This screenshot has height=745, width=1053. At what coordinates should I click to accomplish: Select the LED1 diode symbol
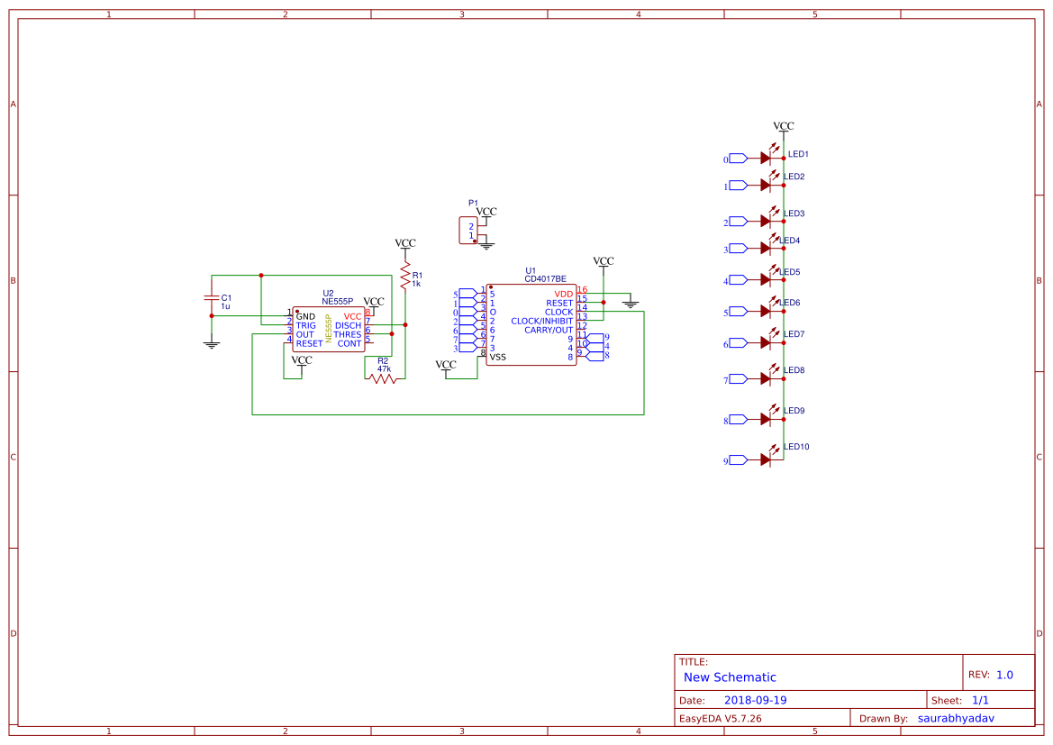pos(767,157)
